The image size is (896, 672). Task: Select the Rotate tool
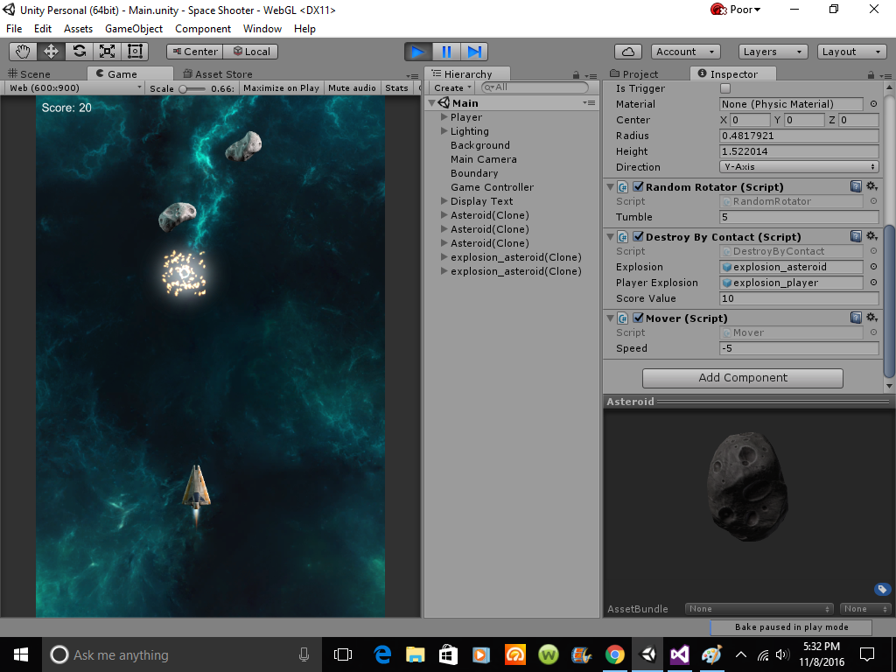point(79,52)
